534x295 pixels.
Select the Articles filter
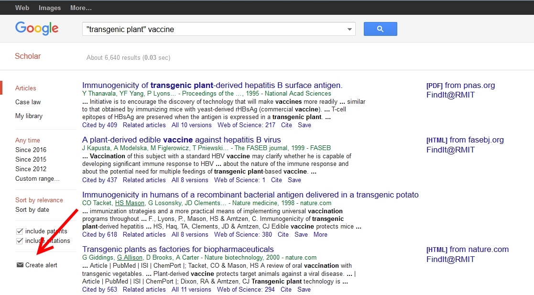tap(25, 88)
